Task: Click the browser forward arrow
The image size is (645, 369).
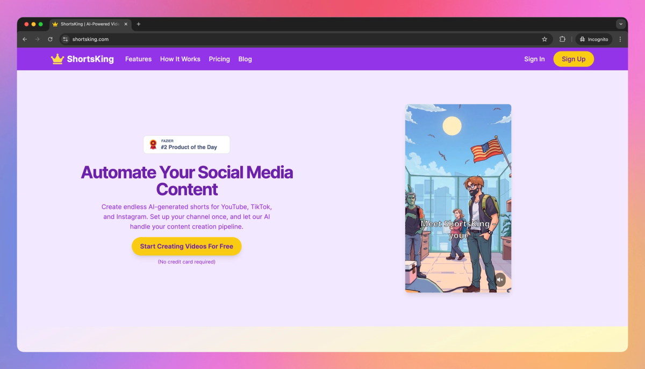Action: [38, 39]
